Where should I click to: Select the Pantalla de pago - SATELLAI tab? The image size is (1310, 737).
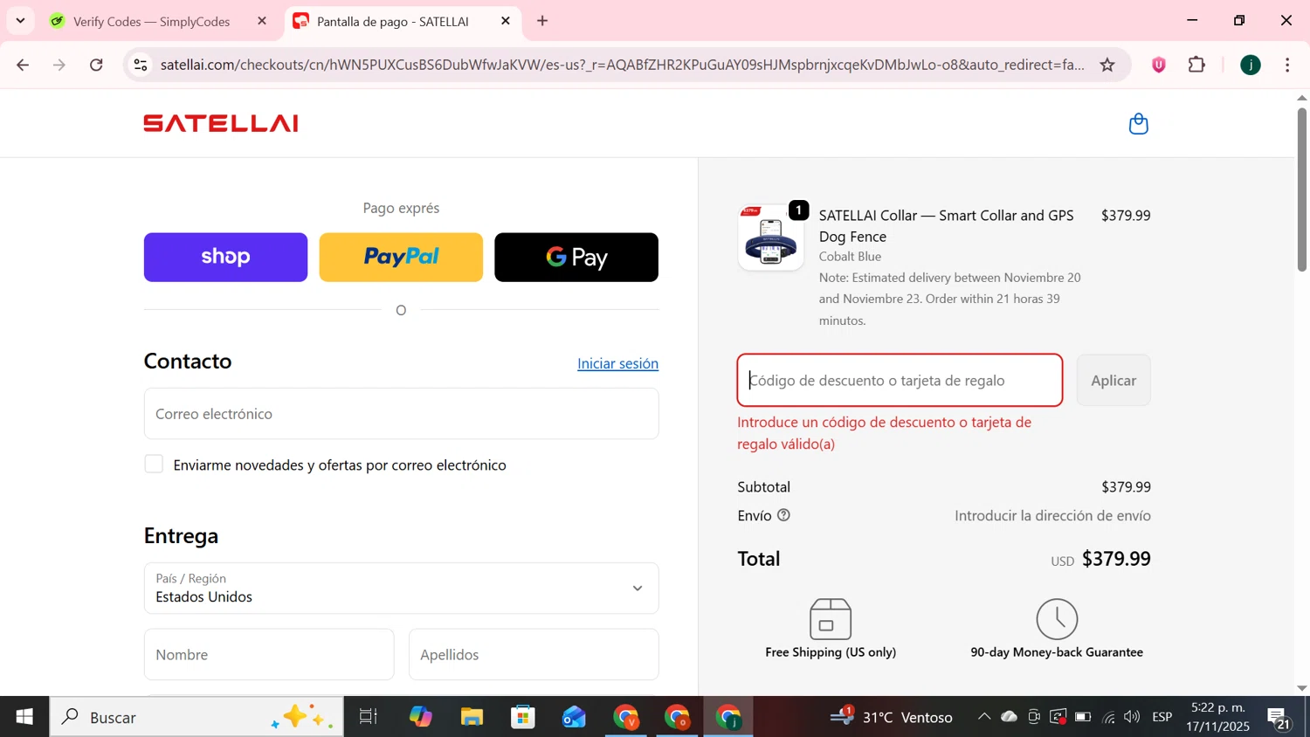(393, 21)
